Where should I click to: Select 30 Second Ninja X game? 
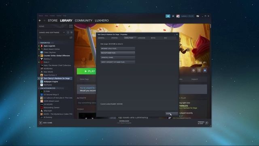point(51,94)
